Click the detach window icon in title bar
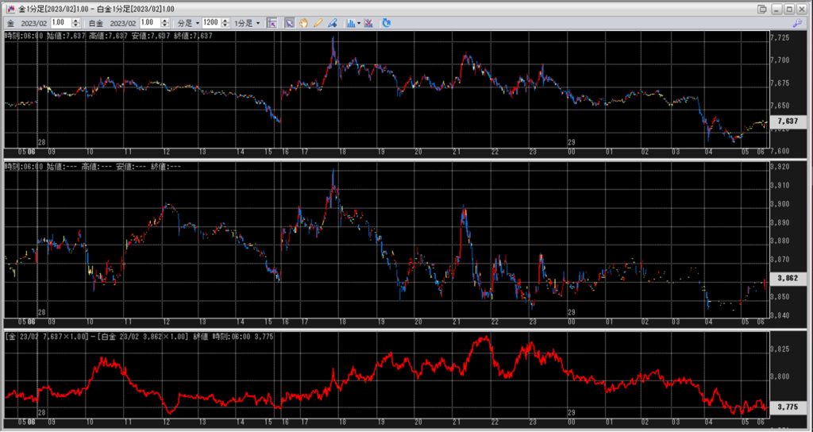 click(762, 9)
